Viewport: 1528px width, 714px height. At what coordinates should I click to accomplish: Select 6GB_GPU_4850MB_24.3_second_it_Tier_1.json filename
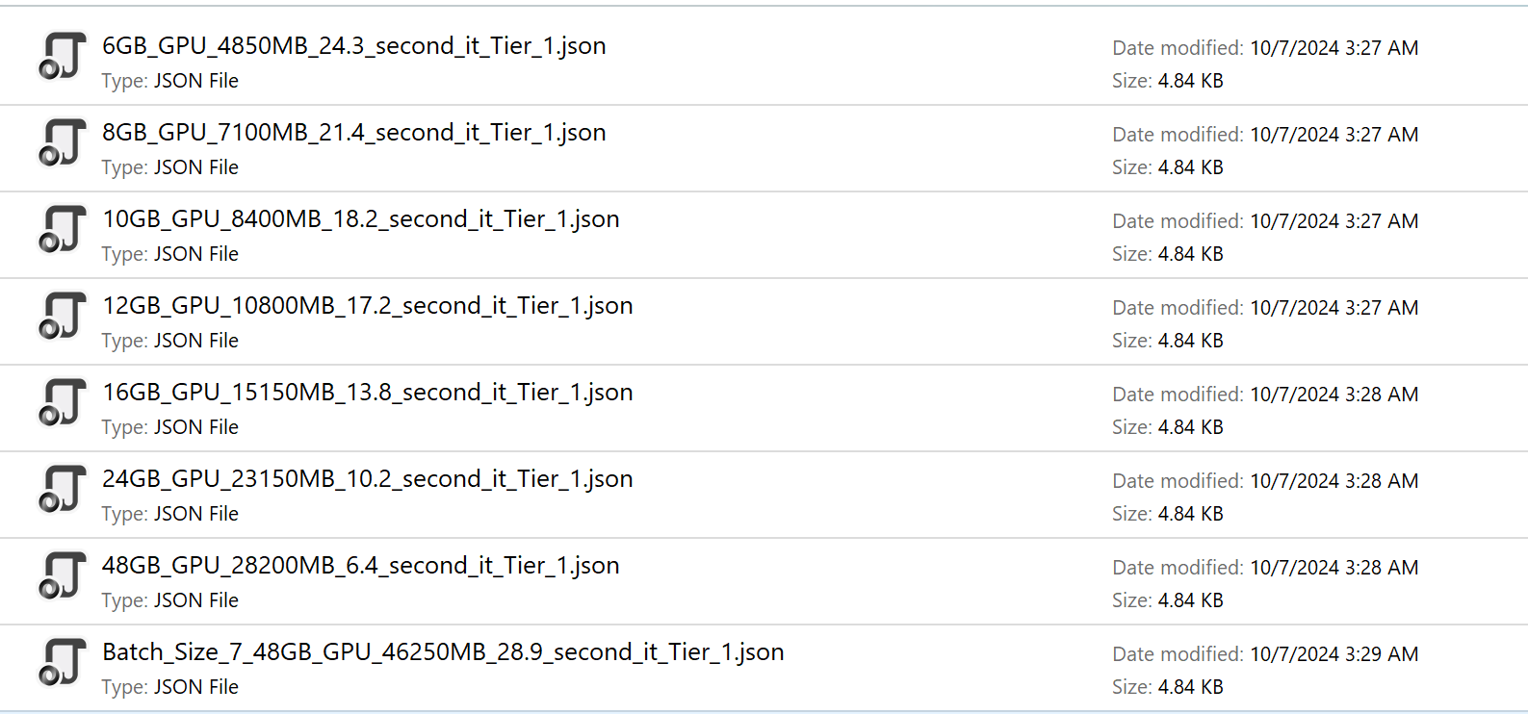pos(353,46)
